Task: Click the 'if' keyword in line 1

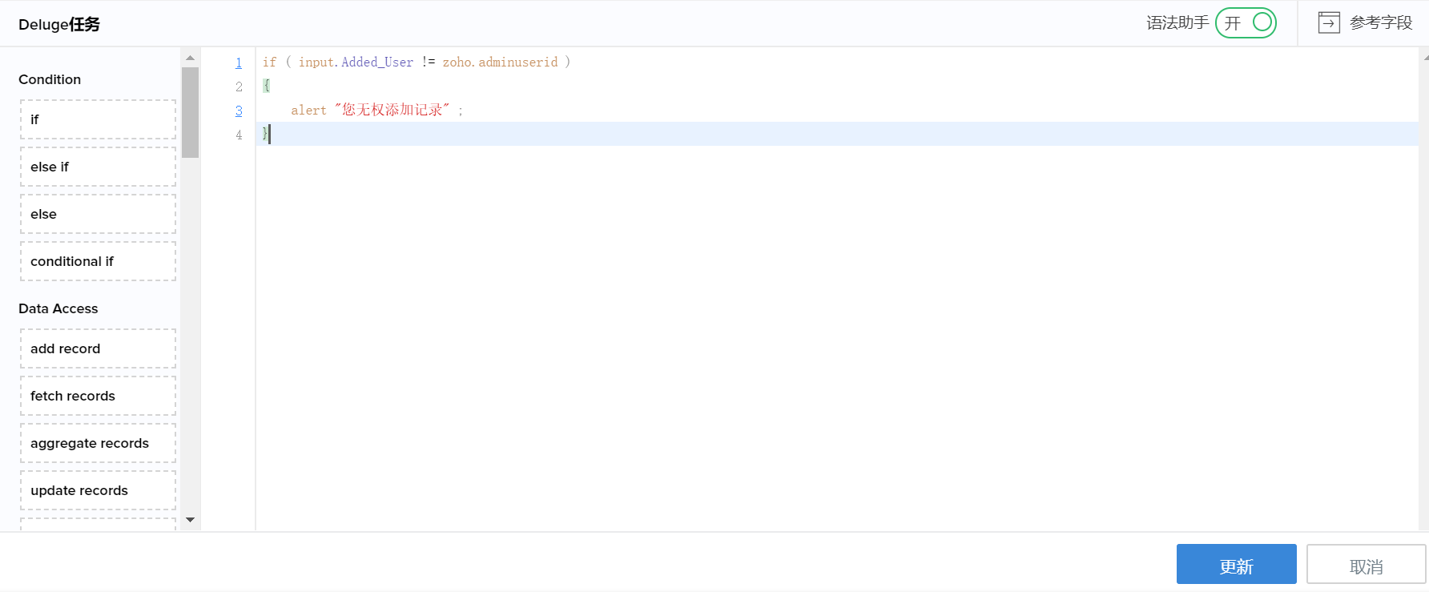Action: point(269,62)
